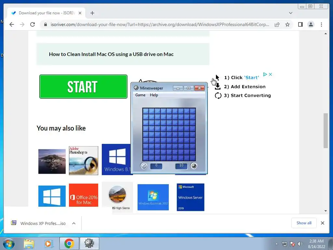This screenshot has height=250, width=333.
Task: Click the "1) Click 'Start'" ad text
Action: [242, 77]
